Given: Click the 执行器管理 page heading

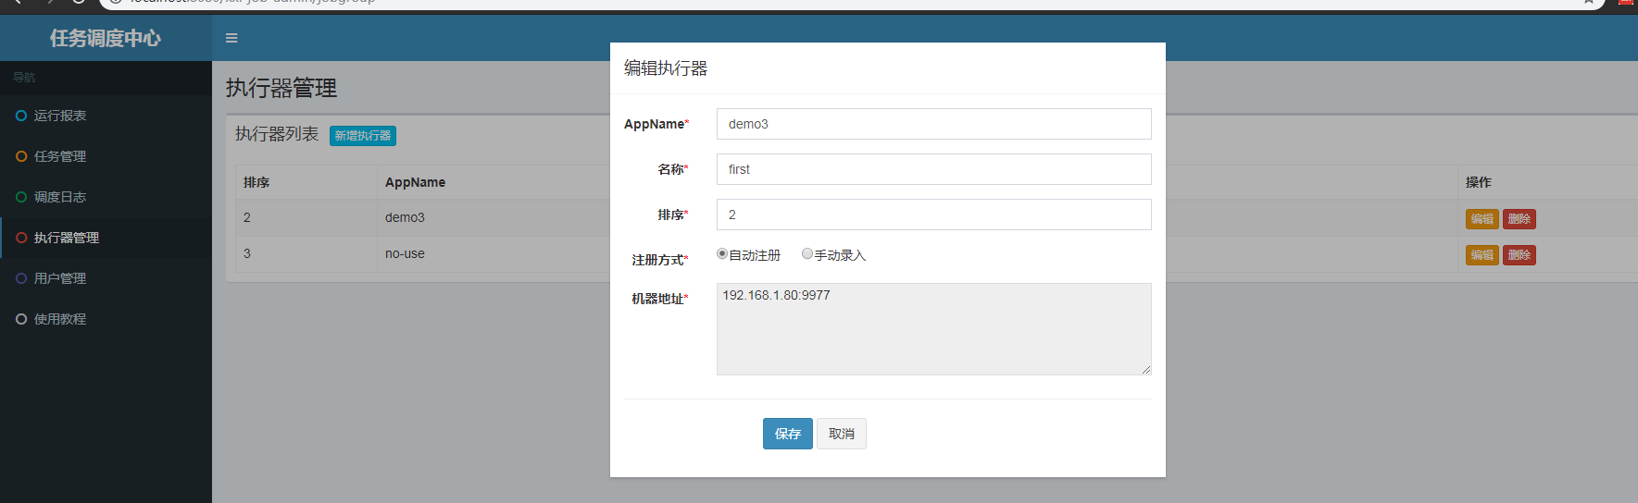Looking at the screenshot, I should pos(281,88).
